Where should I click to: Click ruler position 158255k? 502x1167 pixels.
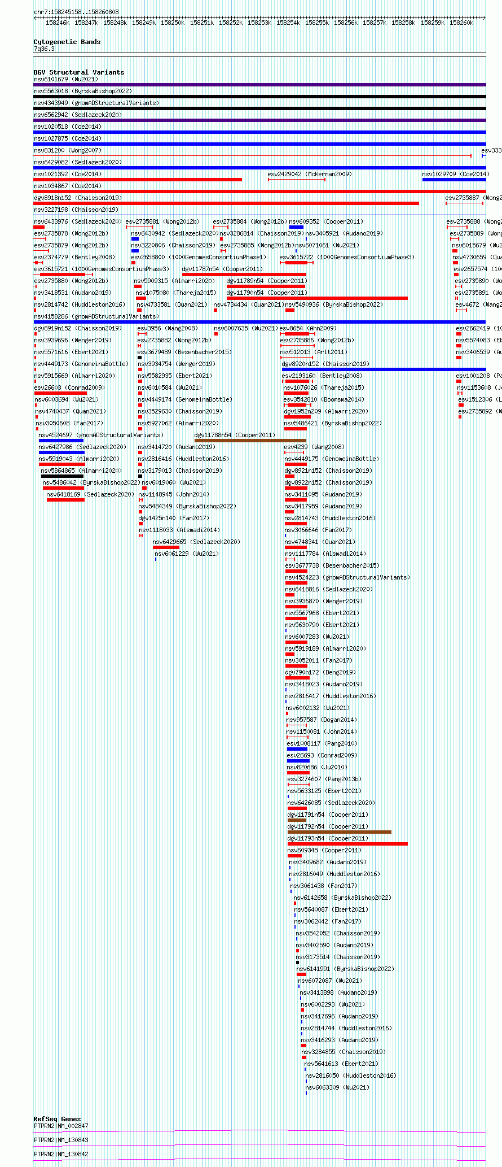tap(317, 23)
